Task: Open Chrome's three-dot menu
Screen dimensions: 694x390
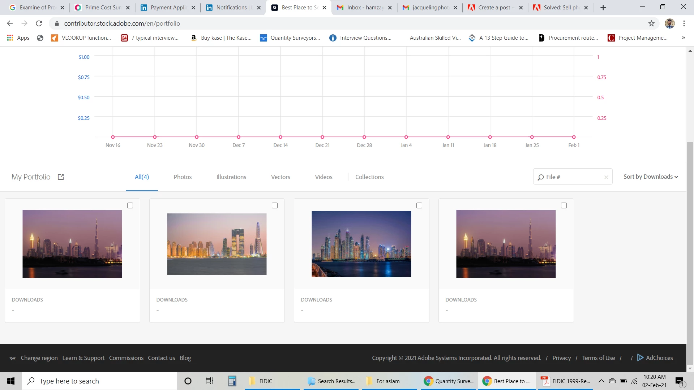Action: pos(684,23)
